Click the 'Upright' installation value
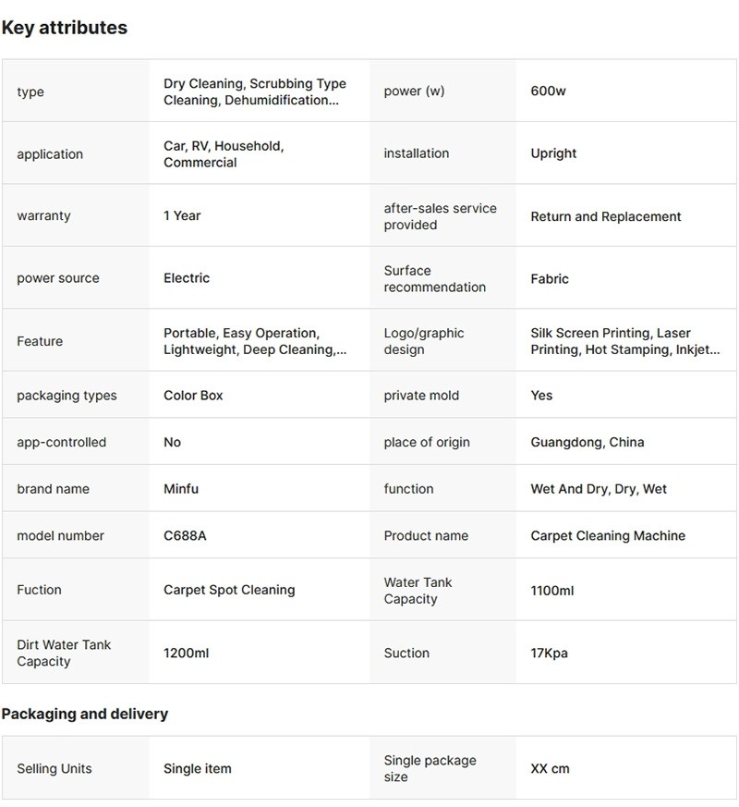 (553, 153)
